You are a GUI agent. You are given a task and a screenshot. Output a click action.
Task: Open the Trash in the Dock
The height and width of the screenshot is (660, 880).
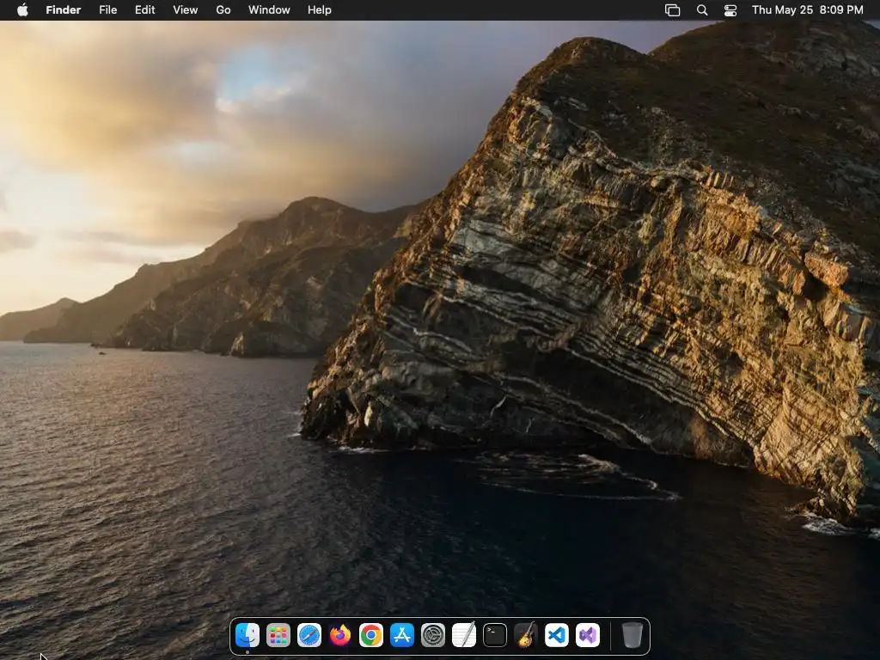coord(632,635)
